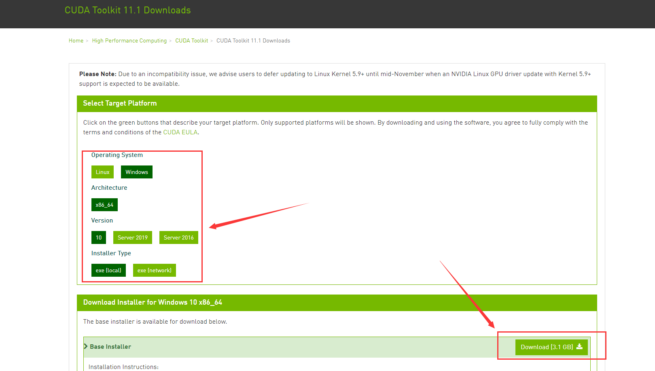Click the download arrow icon
The width and height of the screenshot is (655, 371).
[x=579, y=347]
